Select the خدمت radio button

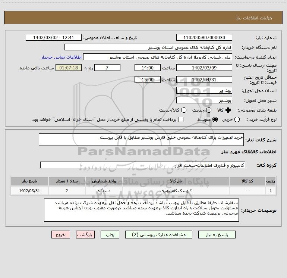coord(209,110)
